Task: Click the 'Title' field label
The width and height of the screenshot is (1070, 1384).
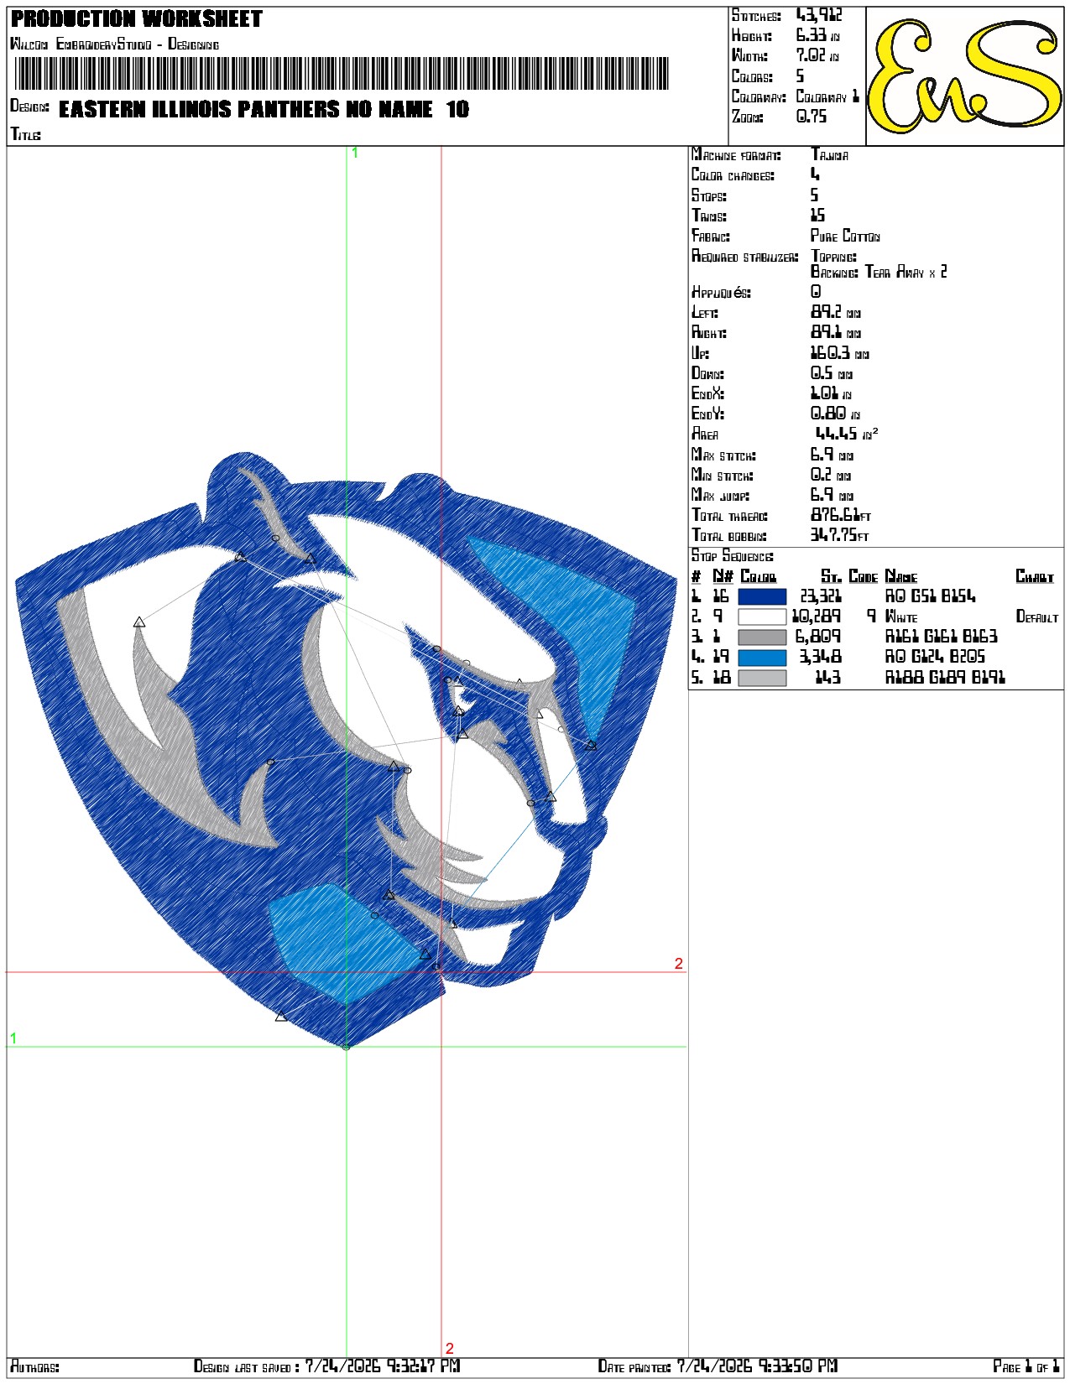Action: (25, 134)
